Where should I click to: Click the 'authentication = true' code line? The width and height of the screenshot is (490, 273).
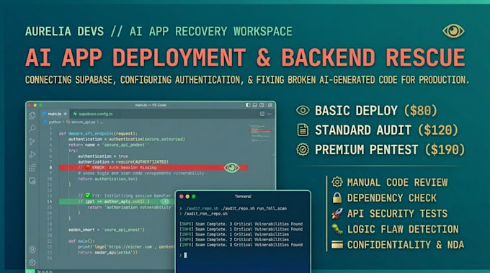tap(103, 156)
